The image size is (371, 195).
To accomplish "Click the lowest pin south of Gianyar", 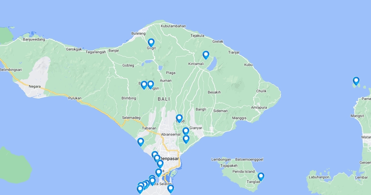I will [186, 139].
